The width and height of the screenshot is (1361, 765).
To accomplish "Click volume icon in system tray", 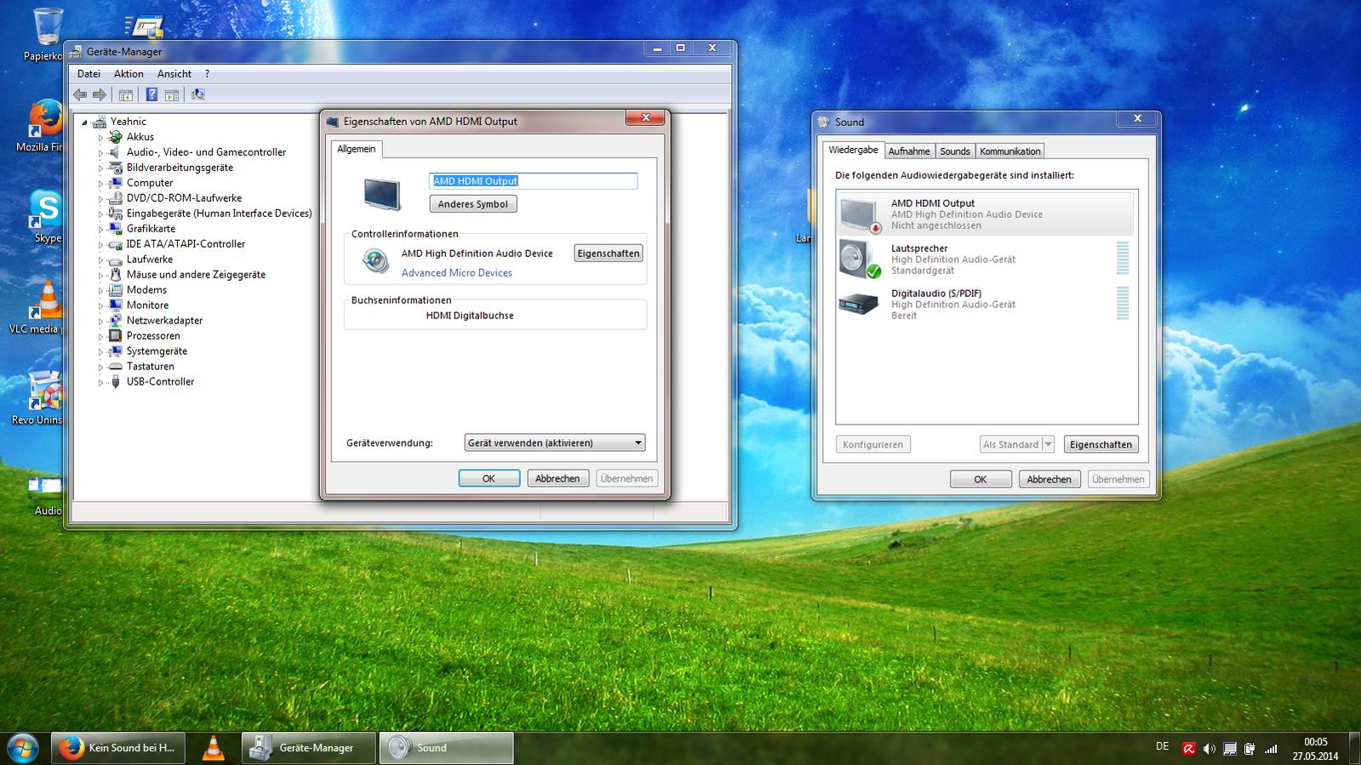I will [1209, 749].
